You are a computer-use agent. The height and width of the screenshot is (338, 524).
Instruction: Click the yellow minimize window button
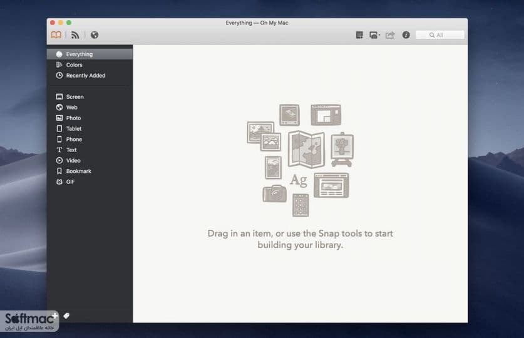(x=61, y=23)
